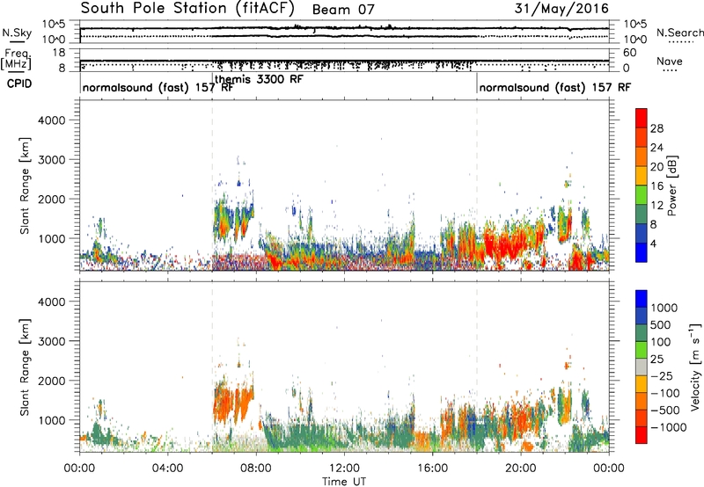Click the 20:00 time tick label
Screen dimensions: 704x487
(520, 469)
